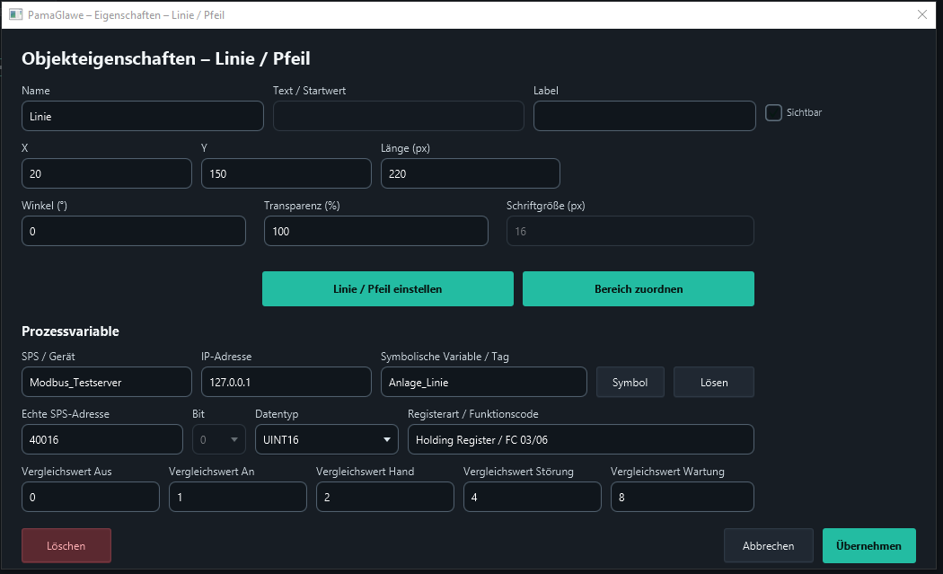Image resolution: width=943 pixels, height=574 pixels.
Task: Click the Prozessvariable section heading
Action: 70,331
